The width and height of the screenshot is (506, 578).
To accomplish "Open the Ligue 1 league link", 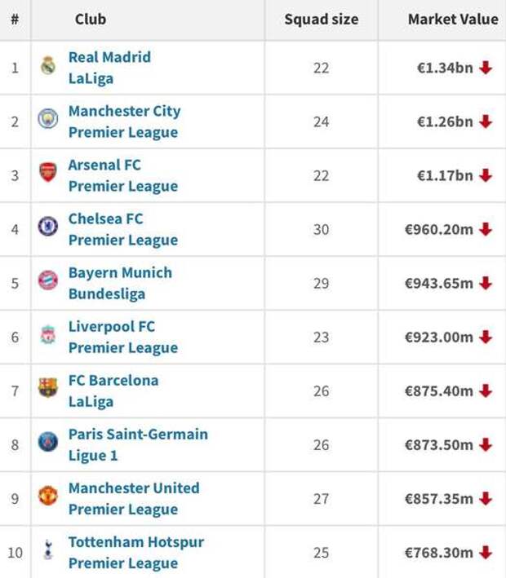I will (x=93, y=456).
